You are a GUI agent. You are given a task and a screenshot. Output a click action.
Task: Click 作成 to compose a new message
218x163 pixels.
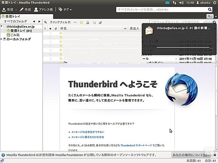click(25, 9)
